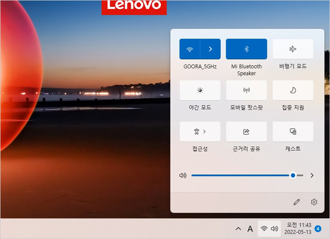330x239 pixels.
Task: Open accessibility options (접근성) tile
Action: point(200,132)
